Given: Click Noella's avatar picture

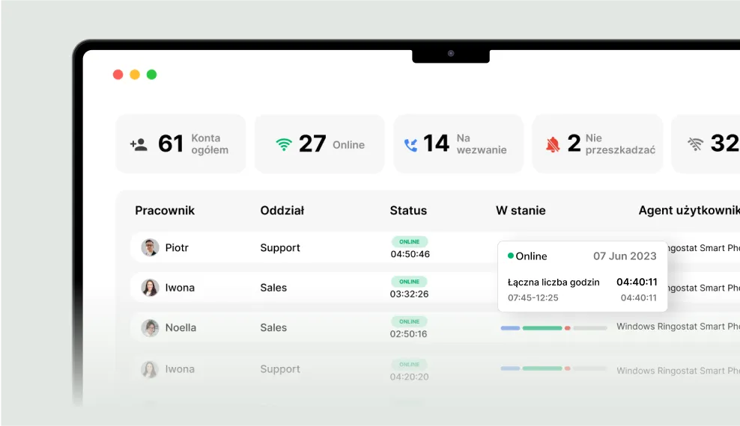Looking at the screenshot, I should (x=150, y=327).
